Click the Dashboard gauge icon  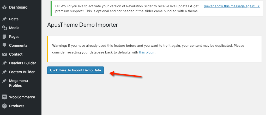[4, 7]
